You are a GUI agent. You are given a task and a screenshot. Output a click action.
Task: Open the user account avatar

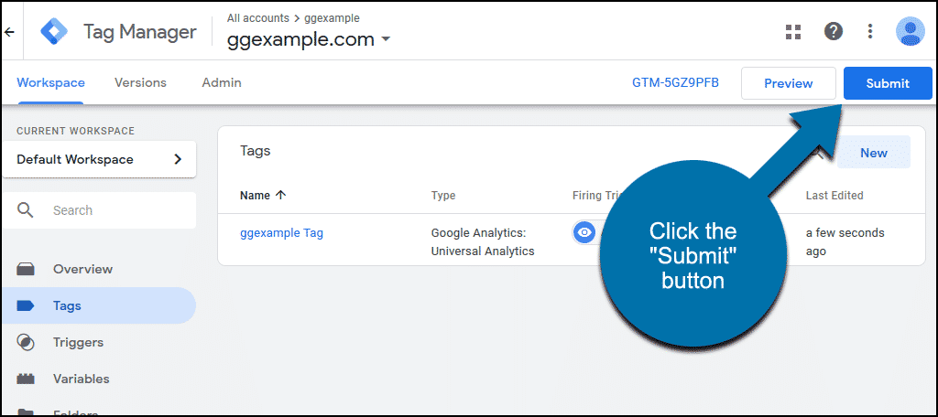point(910,32)
